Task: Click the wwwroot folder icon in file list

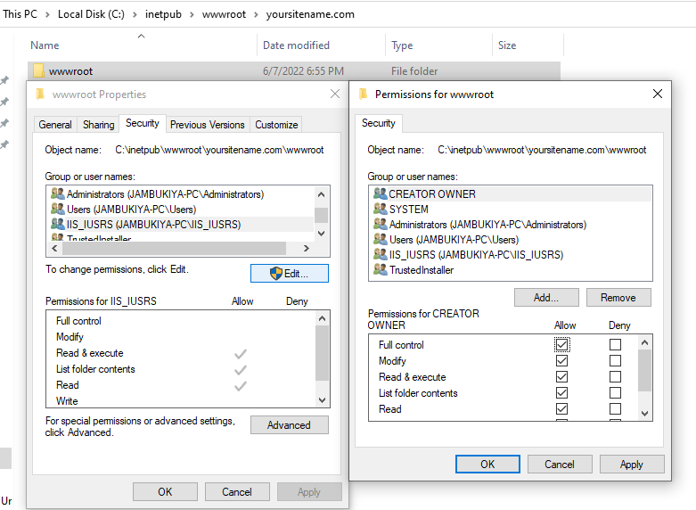Action: (x=38, y=71)
